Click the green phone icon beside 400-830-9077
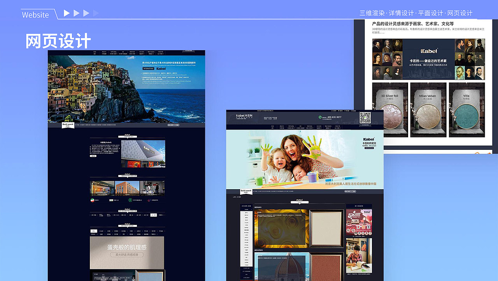 (320, 117)
